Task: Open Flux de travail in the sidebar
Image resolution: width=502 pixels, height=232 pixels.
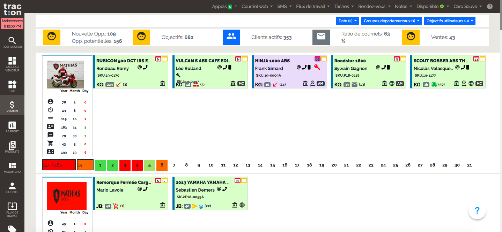Action: (x=12, y=209)
